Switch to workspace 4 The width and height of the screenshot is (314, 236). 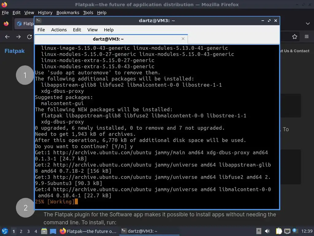pyautogui.click(x=36, y=231)
